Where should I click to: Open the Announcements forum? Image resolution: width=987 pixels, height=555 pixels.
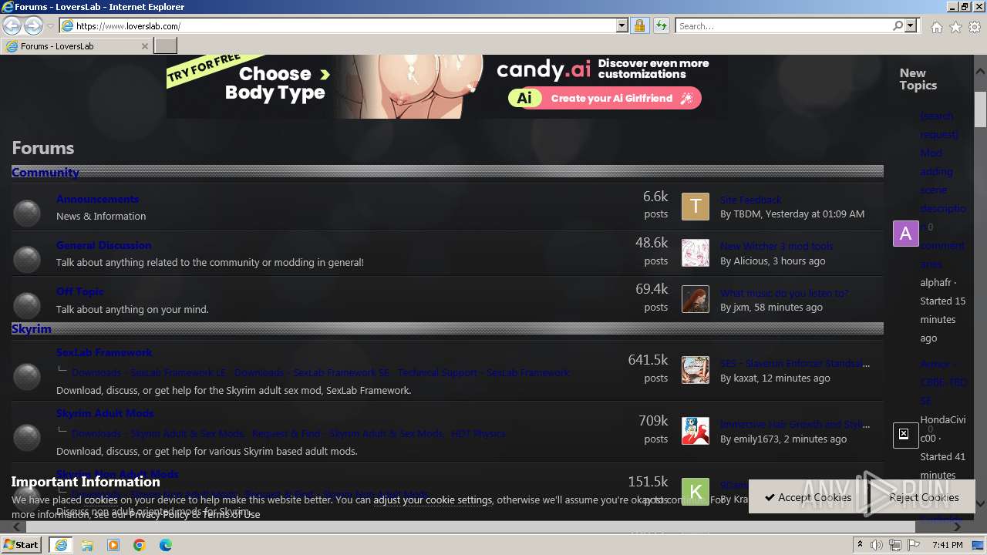coord(97,199)
